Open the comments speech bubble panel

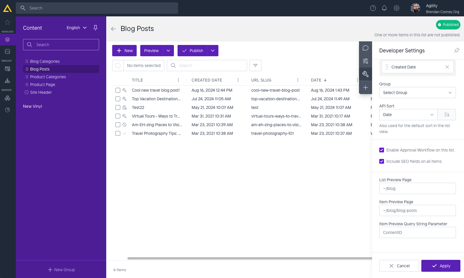366,48
